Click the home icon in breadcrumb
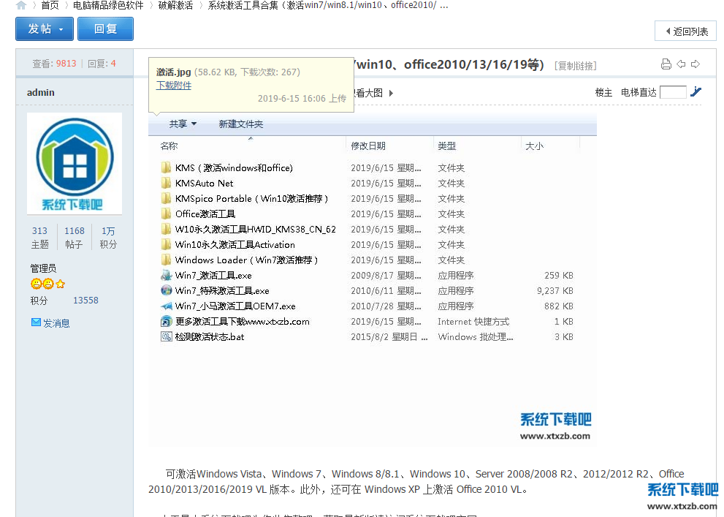 [x=20, y=5]
